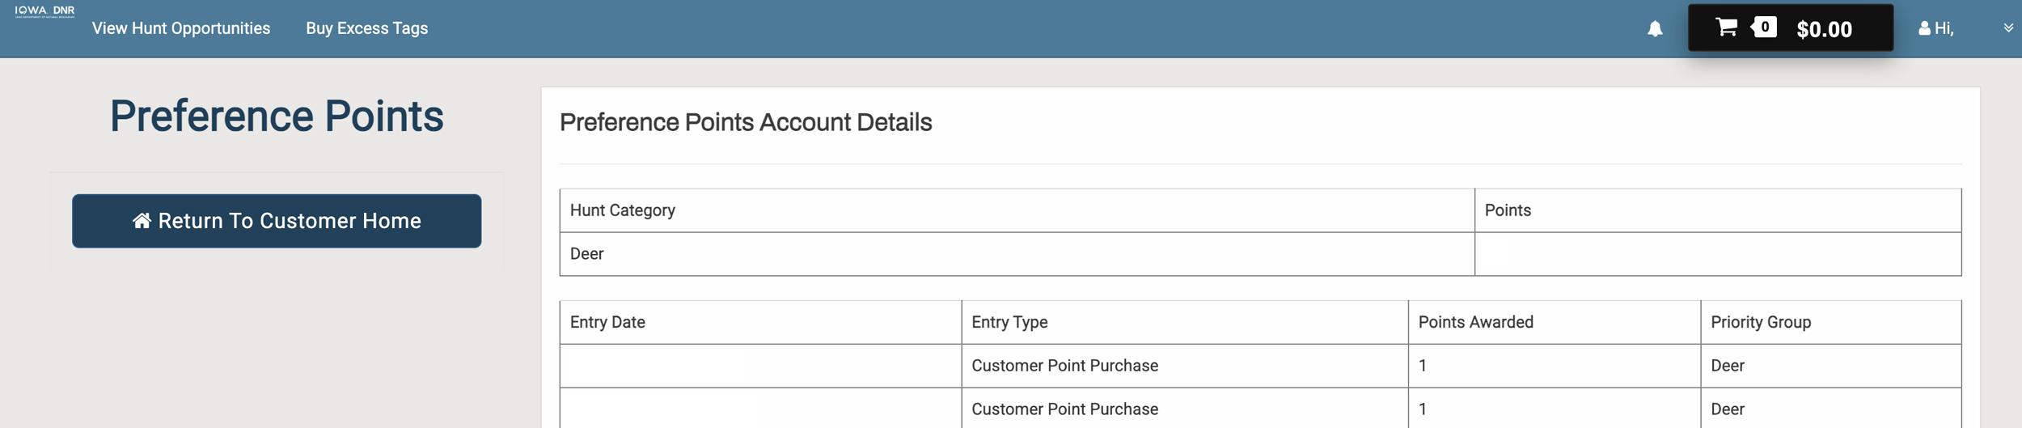The height and width of the screenshot is (428, 2022).
Task: Click the Priority Group column header
Action: point(1760,322)
